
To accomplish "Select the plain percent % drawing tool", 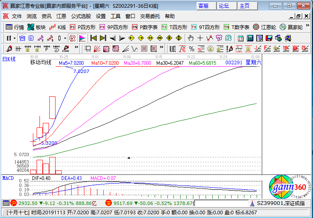I will coord(191,49).
